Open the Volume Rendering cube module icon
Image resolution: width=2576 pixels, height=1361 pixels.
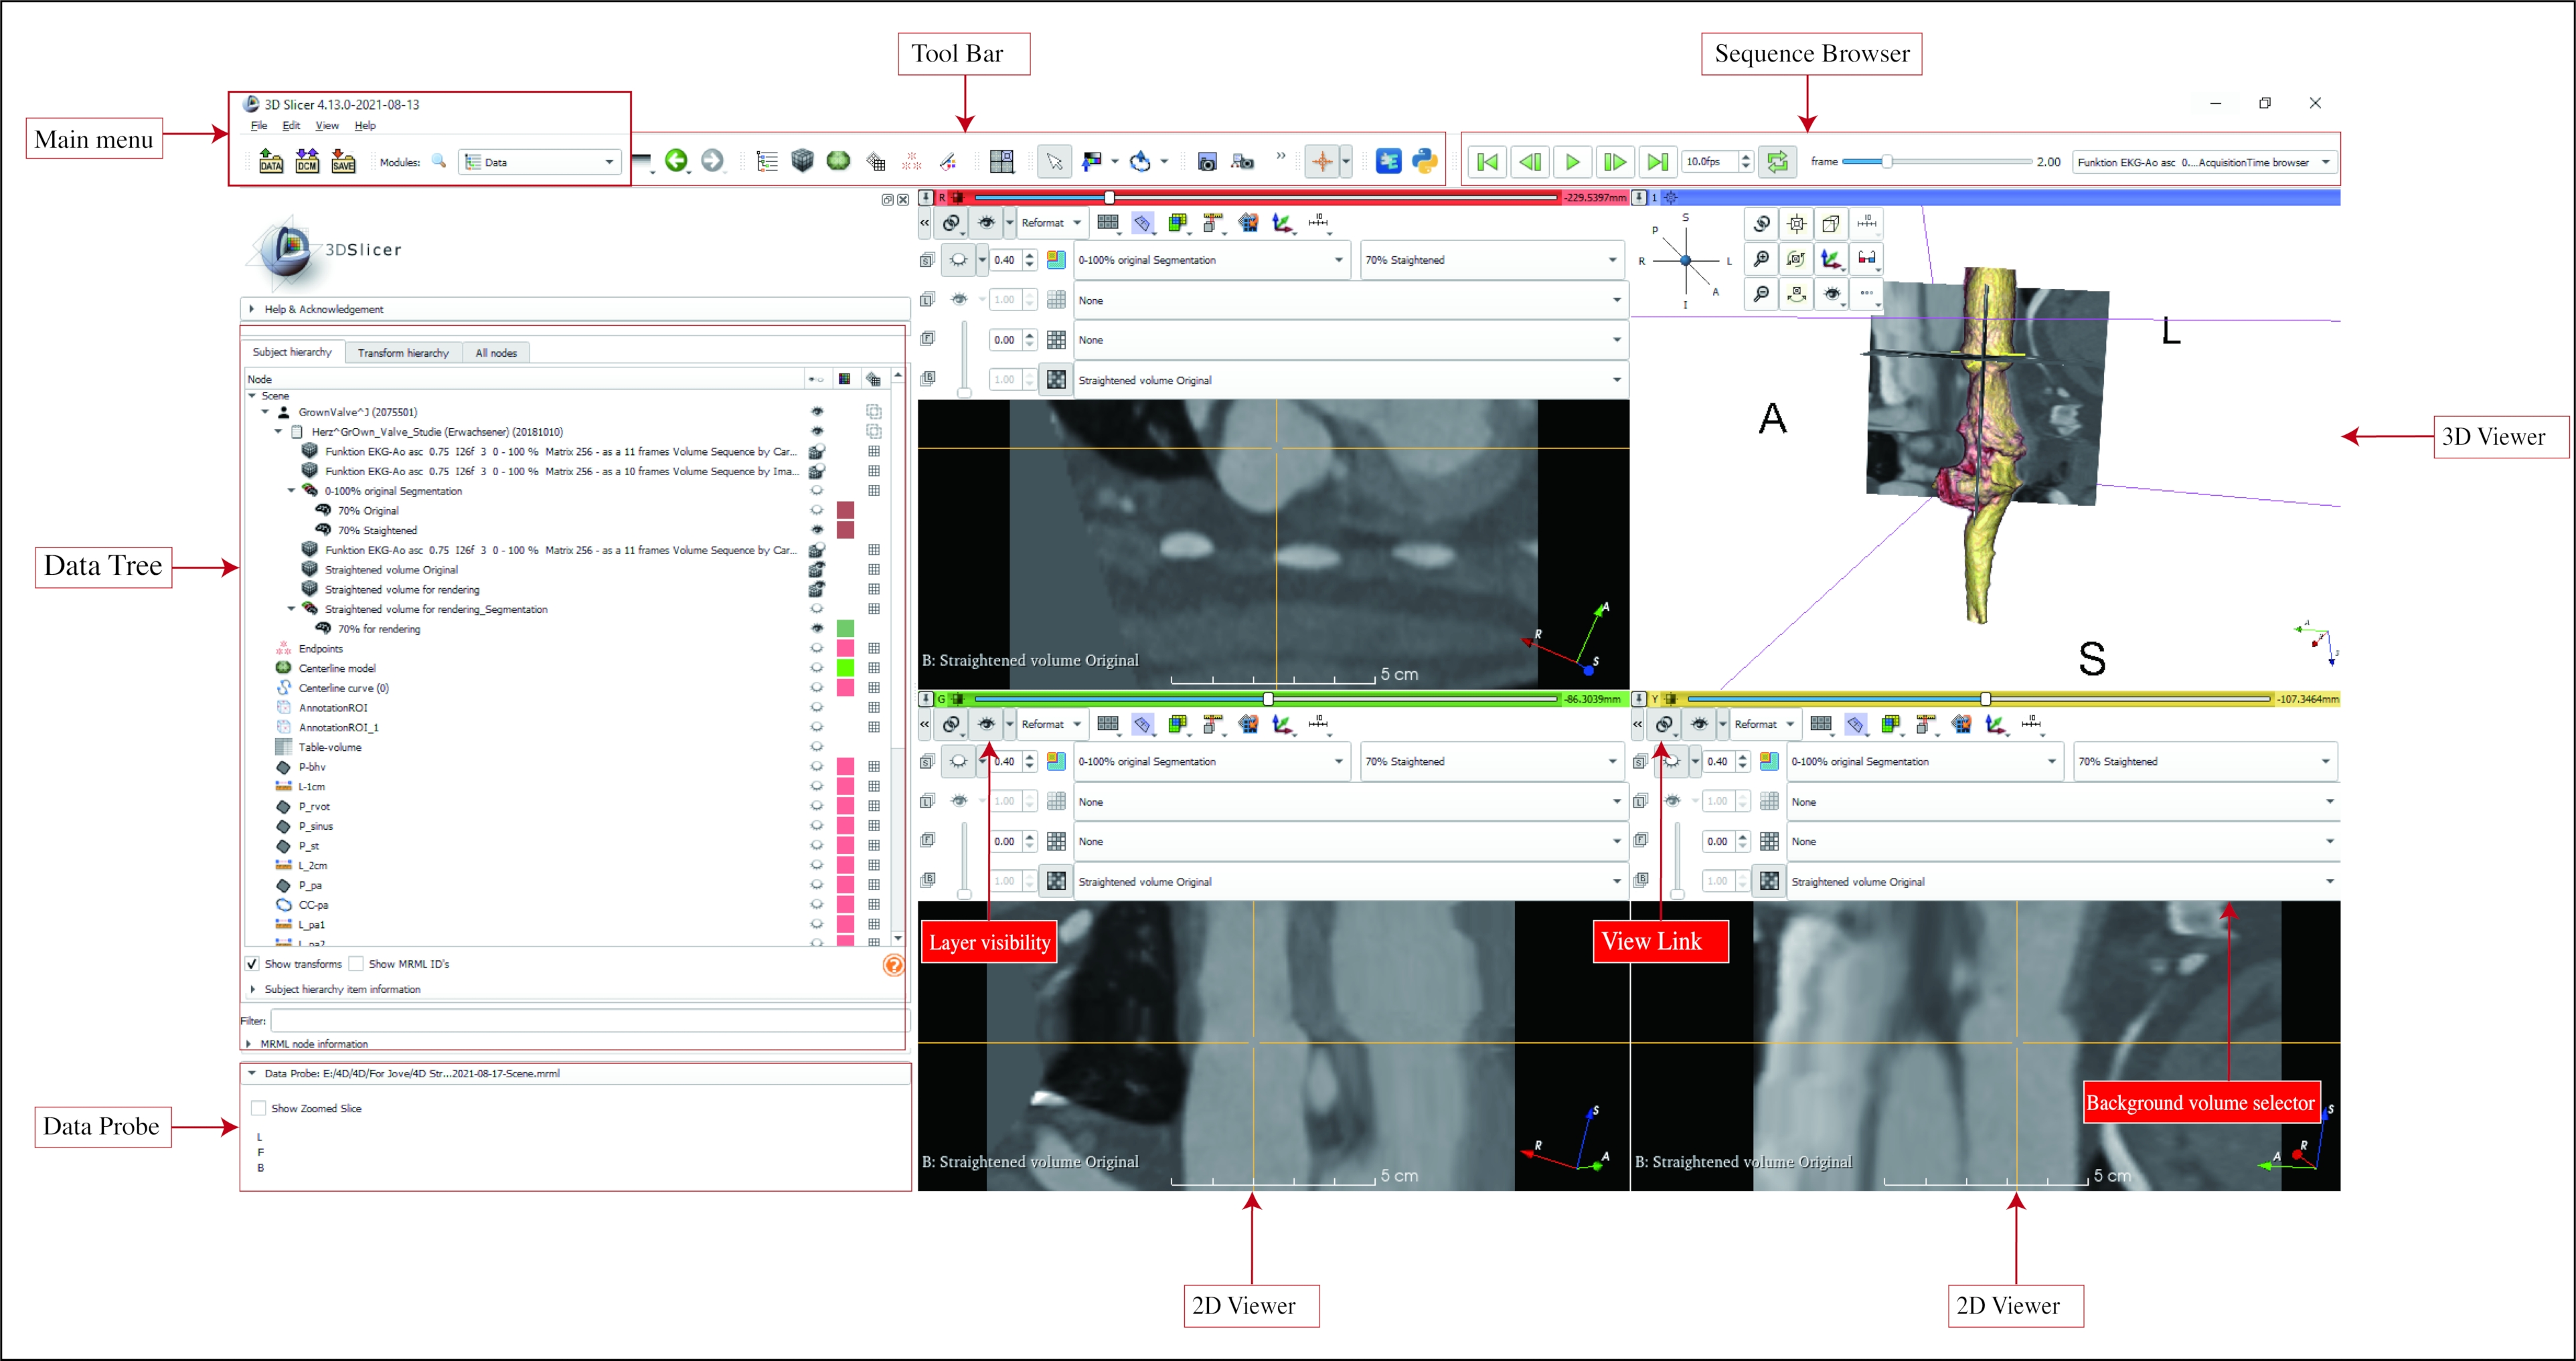(x=802, y=161)
